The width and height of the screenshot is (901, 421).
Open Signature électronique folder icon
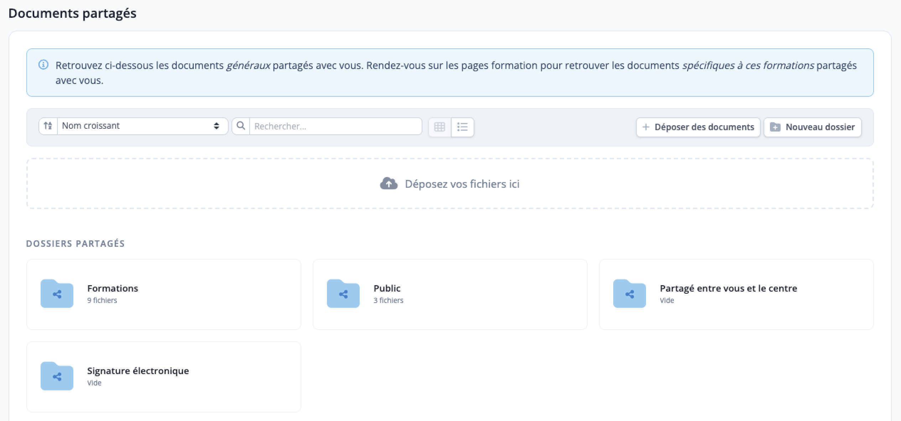coord(57,376)
